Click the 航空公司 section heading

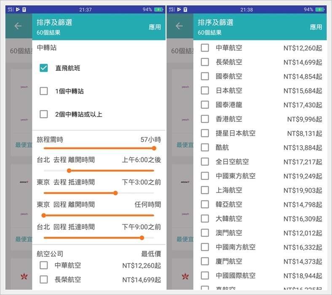50,254
